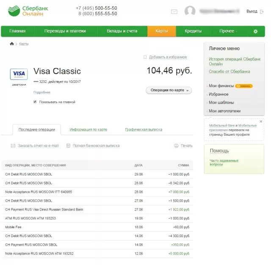Click the ДАТА column header

point(138,165)
